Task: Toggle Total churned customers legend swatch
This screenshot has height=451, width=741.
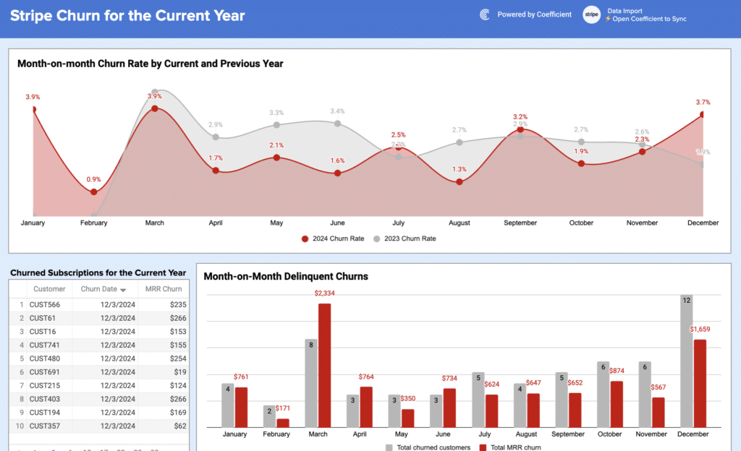Action: 389,447
